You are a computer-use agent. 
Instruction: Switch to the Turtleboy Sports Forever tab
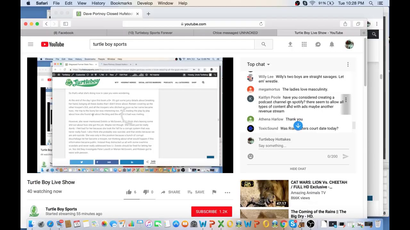(x=150, y=33)
